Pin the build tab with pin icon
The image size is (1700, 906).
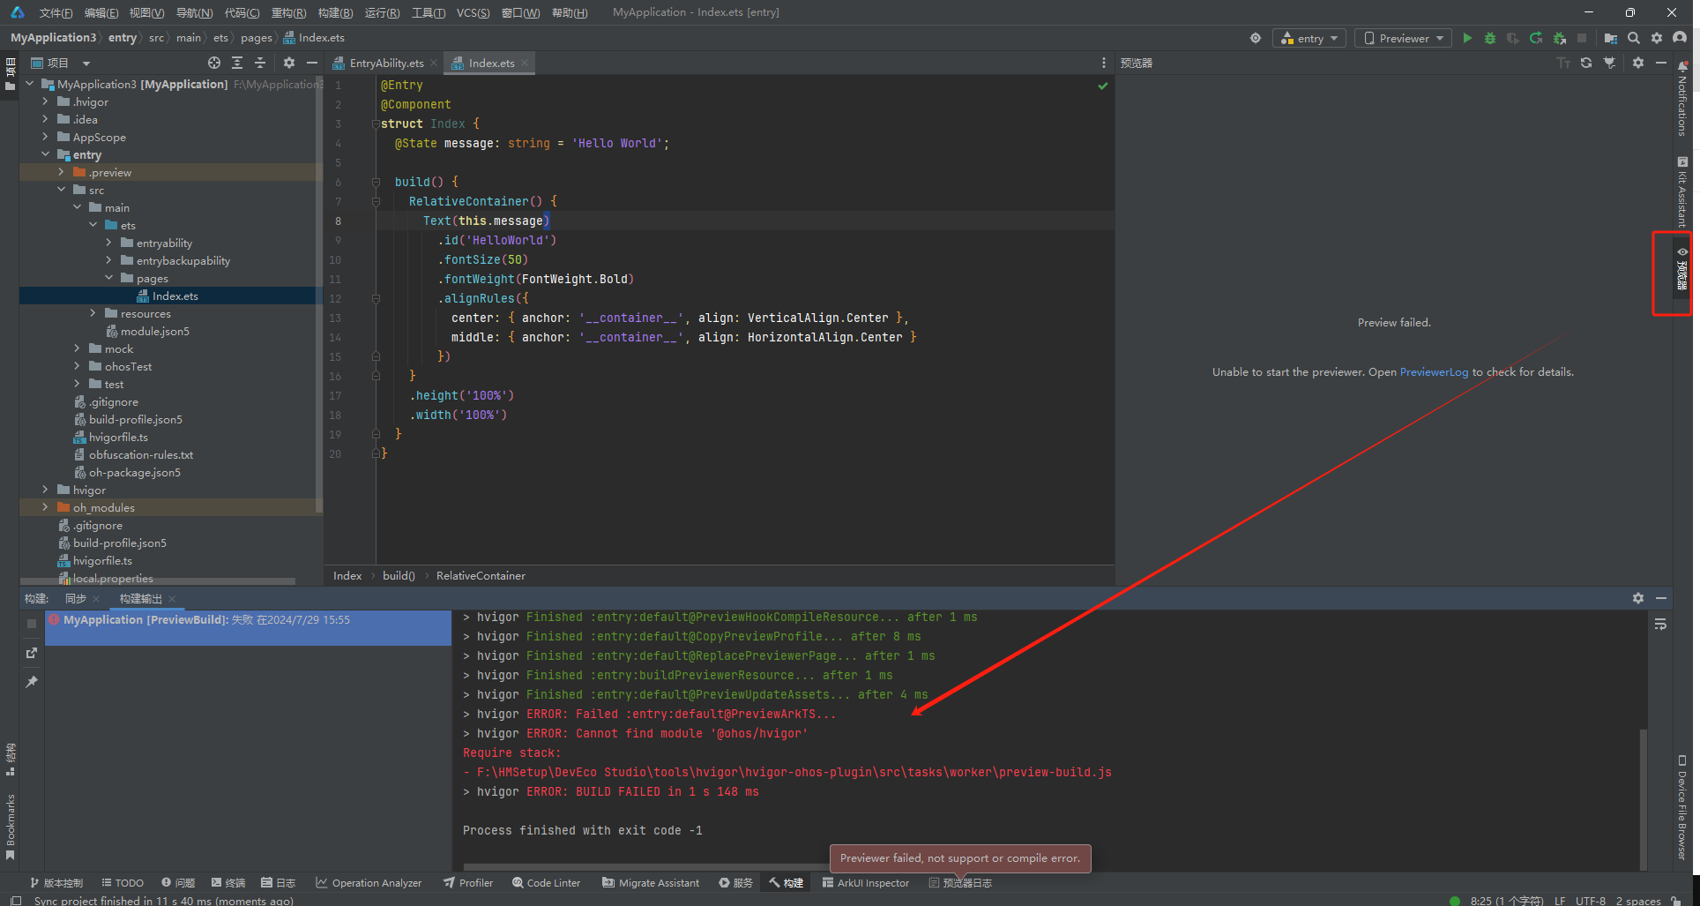point(32,682)
